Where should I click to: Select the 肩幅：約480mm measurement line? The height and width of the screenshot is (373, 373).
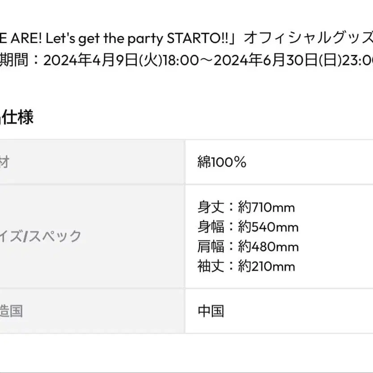point(248,247)
